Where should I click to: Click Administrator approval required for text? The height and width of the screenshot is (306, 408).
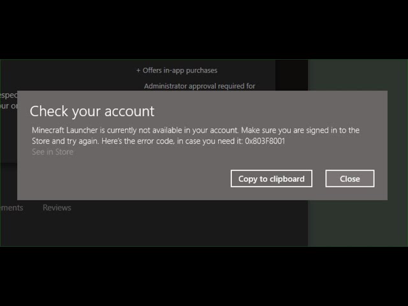click(200, 86)
